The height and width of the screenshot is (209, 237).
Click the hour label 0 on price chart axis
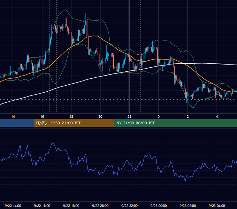(159, 117)
